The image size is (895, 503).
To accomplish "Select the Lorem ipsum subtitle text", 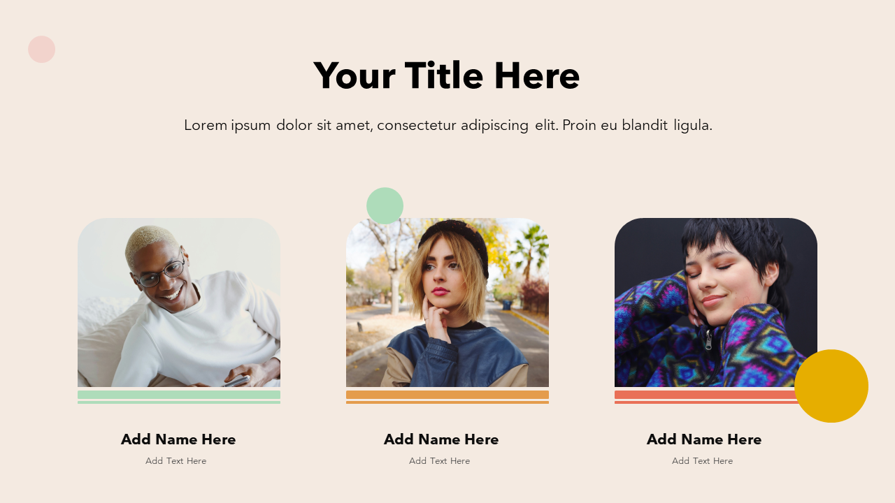I will [x=447, y=125].
